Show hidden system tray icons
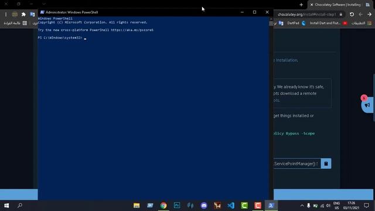Image resolution: width=375 pixels, height=211 pixels. [x=302, y=206]
